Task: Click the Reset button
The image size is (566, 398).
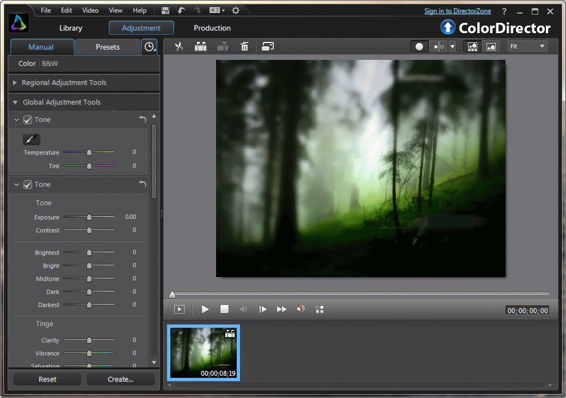Action: tap(47, 379)
